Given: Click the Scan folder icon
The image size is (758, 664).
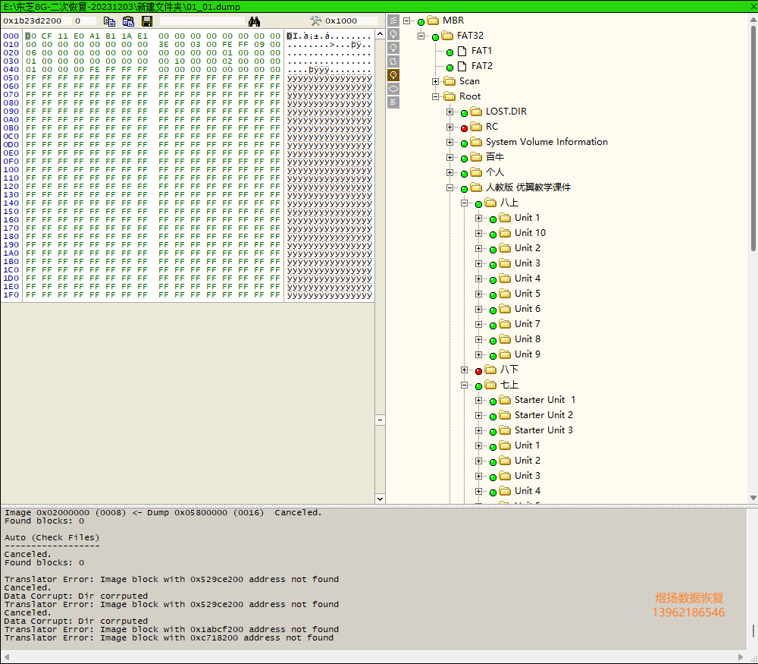Looking at the screenshot, I should 449,81.
